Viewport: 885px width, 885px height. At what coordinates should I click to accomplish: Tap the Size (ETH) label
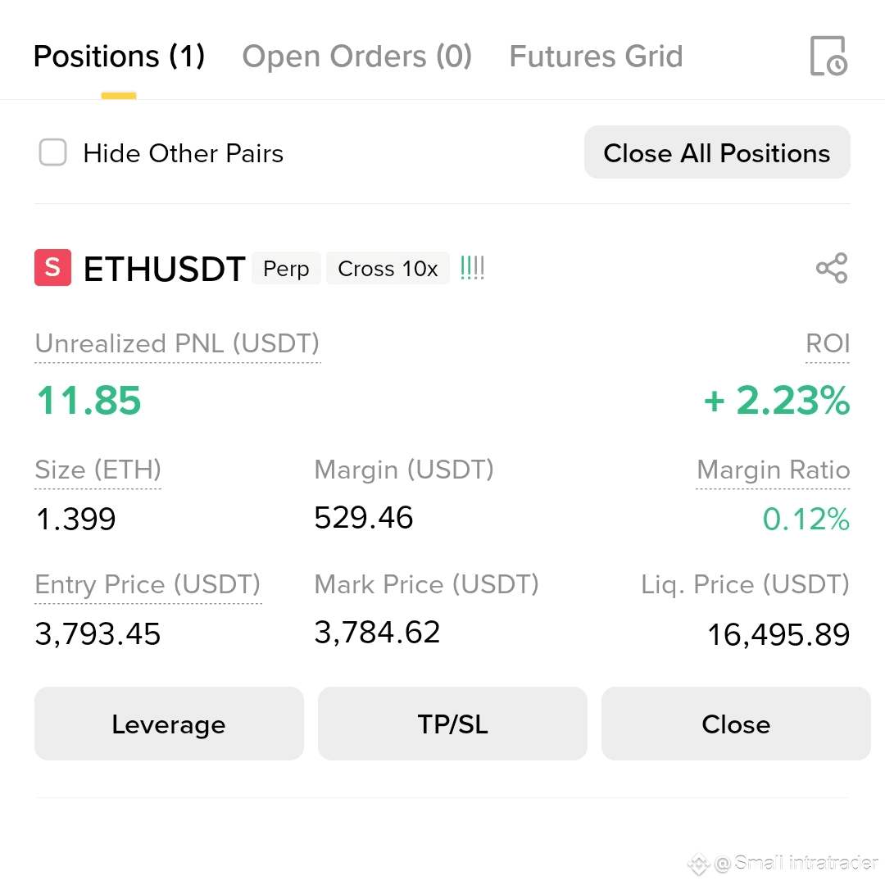(98, 470)
